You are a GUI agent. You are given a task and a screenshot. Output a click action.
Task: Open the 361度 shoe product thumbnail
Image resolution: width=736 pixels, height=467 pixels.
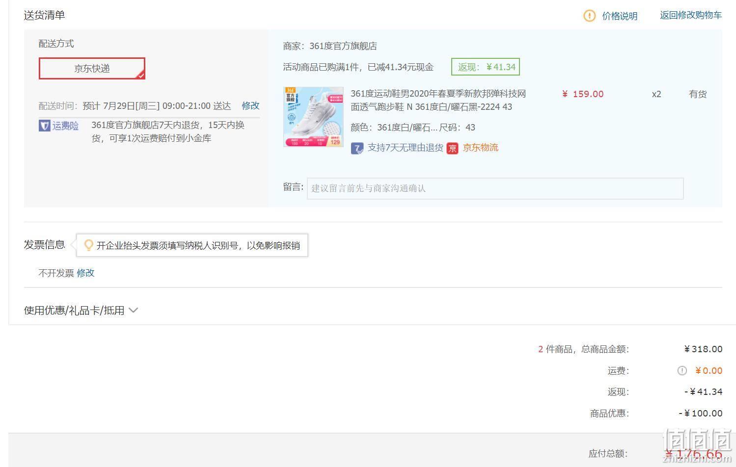pyautogui.click(x=313, y=117)
